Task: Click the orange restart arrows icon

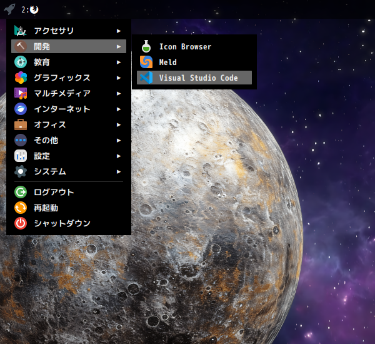Action: 21,208
